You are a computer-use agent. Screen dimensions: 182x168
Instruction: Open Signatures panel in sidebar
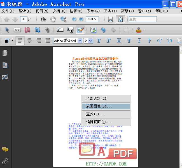pos(5,77)
